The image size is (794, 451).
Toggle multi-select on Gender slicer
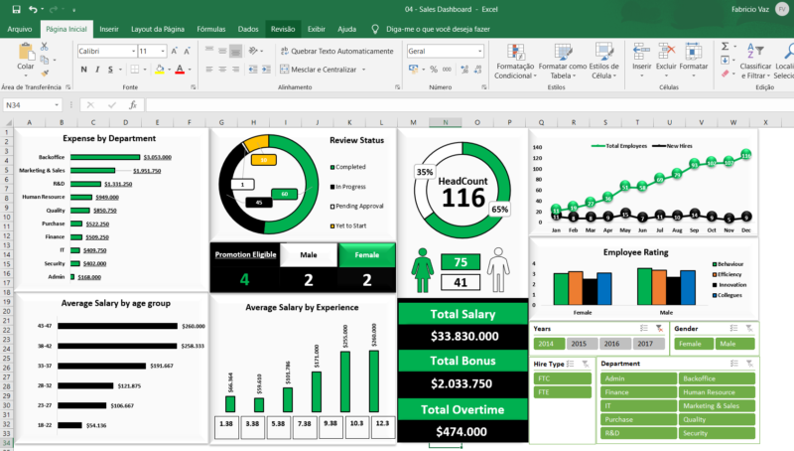click(x=733, y=329)
